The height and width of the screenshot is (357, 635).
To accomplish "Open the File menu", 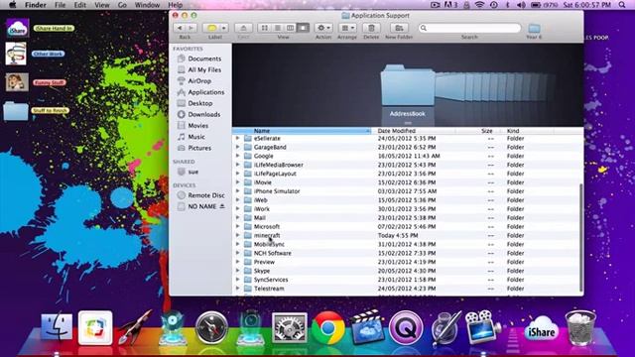I will coord(60,5).
